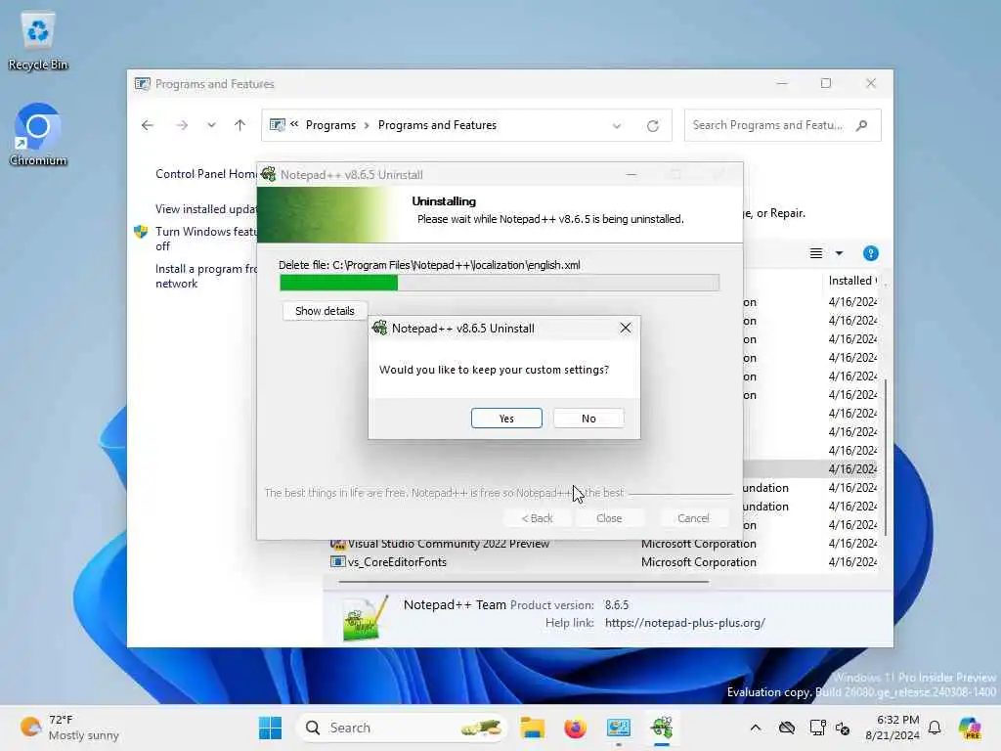Viewport: 1001px width, 751px height.
Task: Click the Back button in uninstaller
Action: tap(537, 518)
